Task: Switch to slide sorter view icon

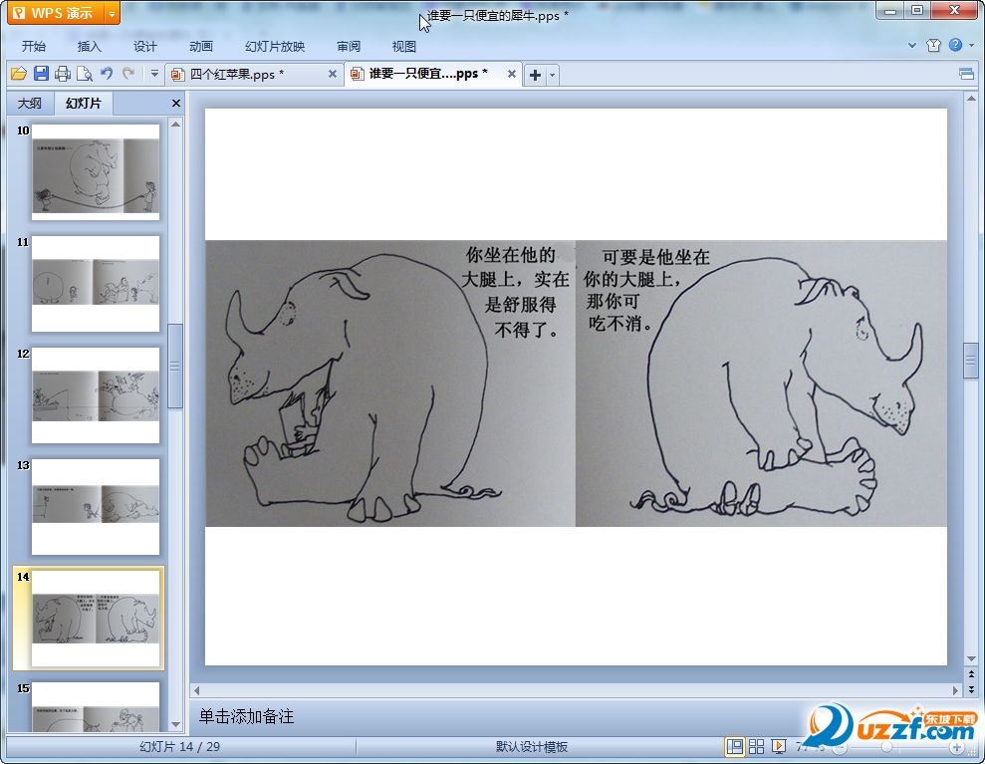Action: coord(756,746)
